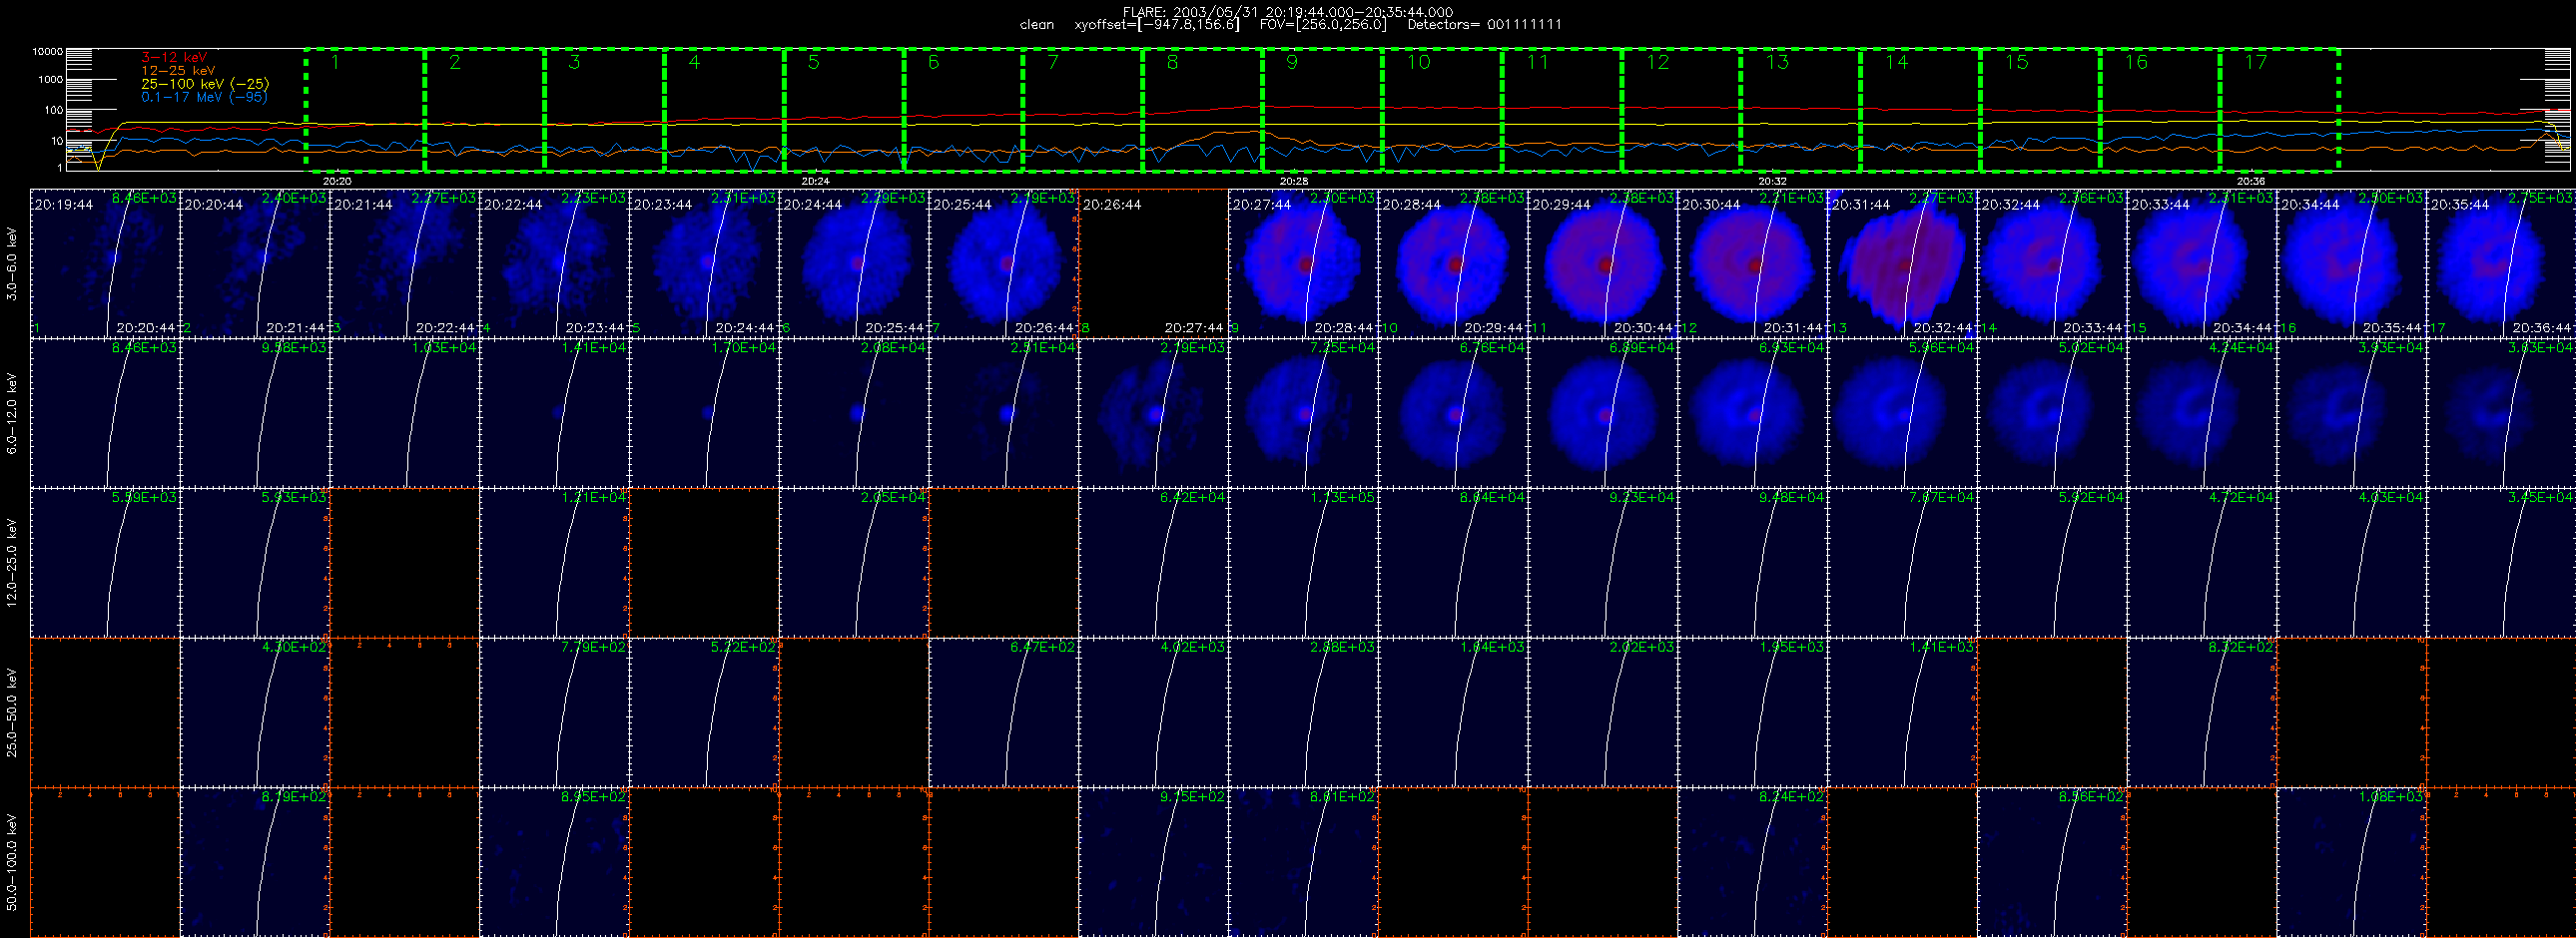This screenshot has width=2576, height=938.
Task: Select interval 5 label in the light curve
Action: pyautogui.click(x=813, y=63)
